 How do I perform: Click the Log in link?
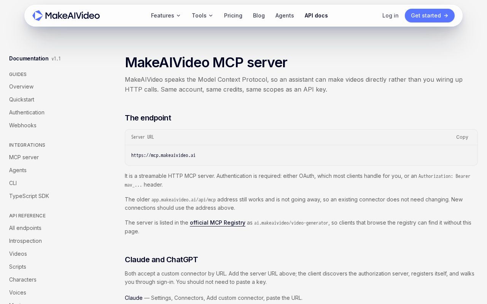390,16
